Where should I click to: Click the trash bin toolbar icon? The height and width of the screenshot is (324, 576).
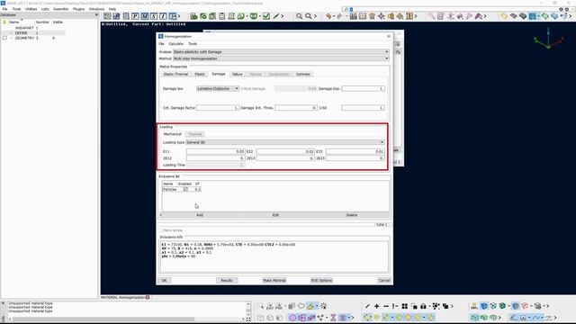click(x=372, y=16)
